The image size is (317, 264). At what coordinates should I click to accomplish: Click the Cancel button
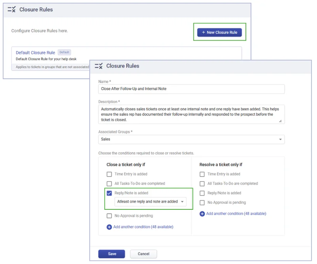[143, 254]
